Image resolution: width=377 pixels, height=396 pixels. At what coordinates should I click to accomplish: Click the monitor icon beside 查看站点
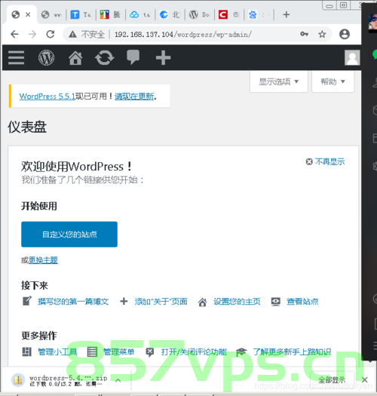pos(275,302)
